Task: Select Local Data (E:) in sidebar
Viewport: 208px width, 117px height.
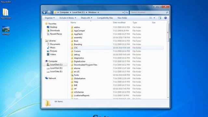Action: 56,71
